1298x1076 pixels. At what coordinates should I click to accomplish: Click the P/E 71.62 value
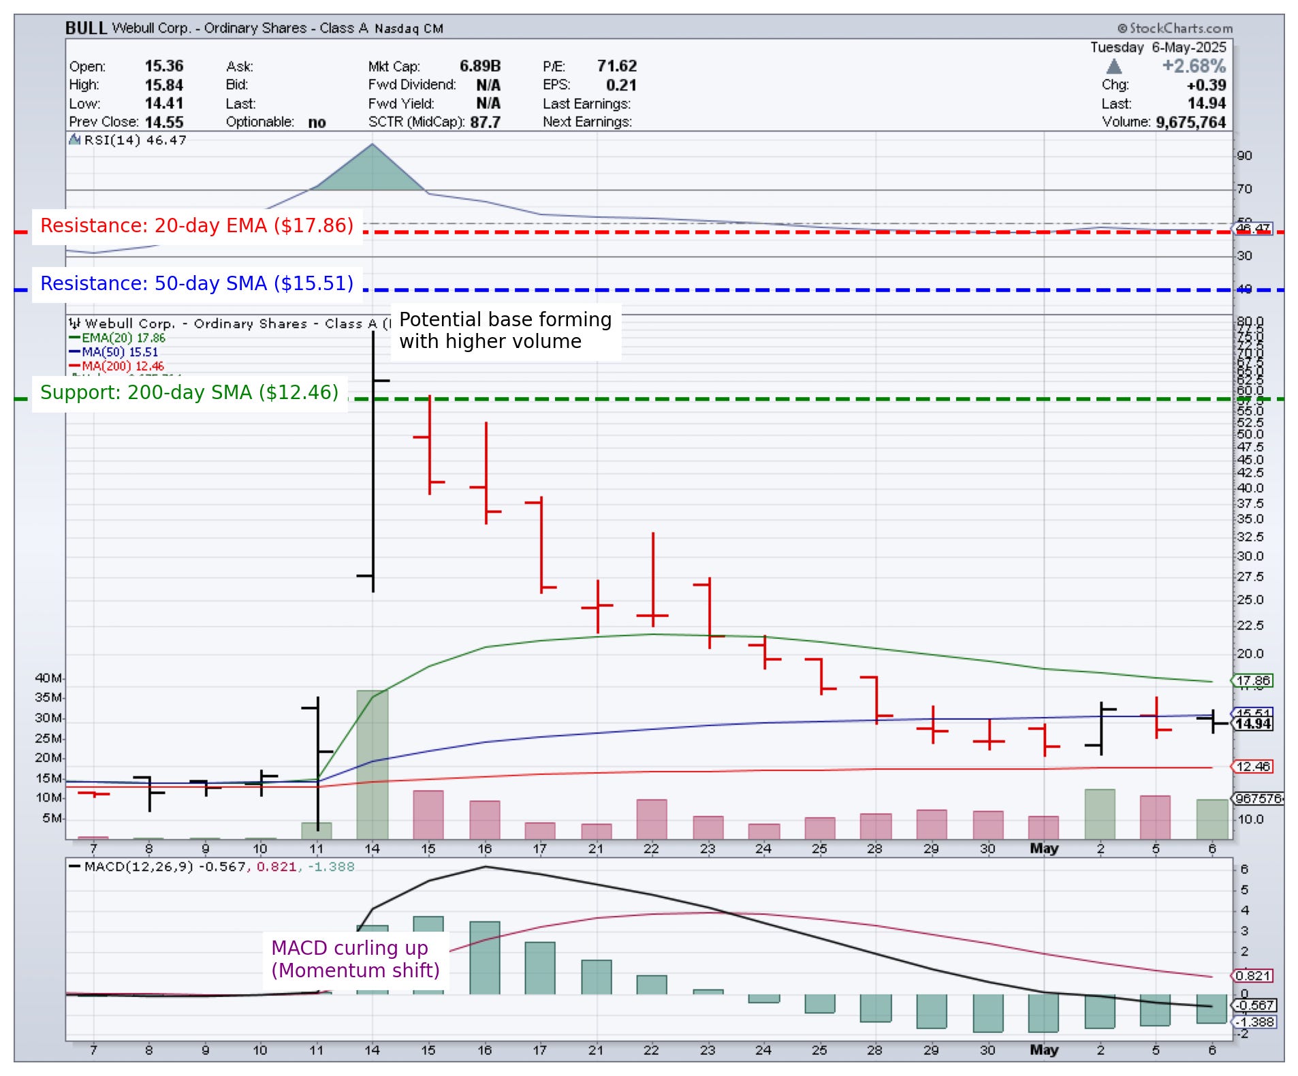click(617, 66)
